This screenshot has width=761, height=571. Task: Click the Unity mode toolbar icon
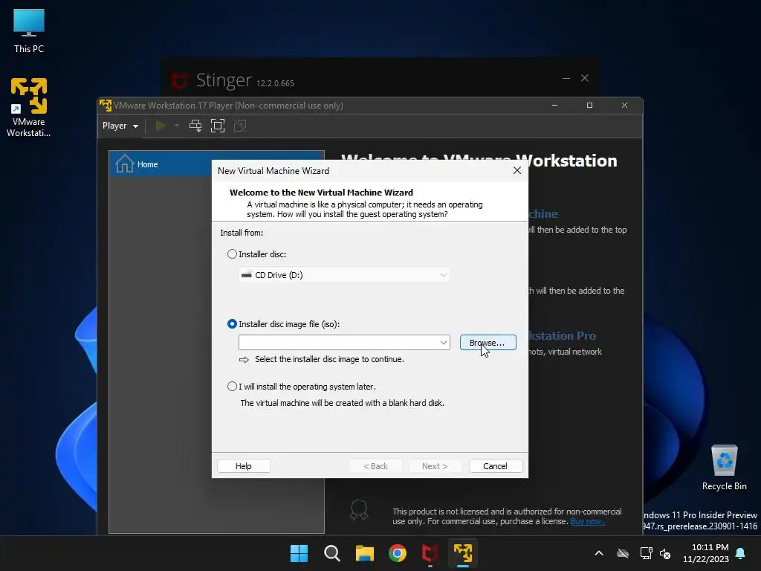point(240,126)
